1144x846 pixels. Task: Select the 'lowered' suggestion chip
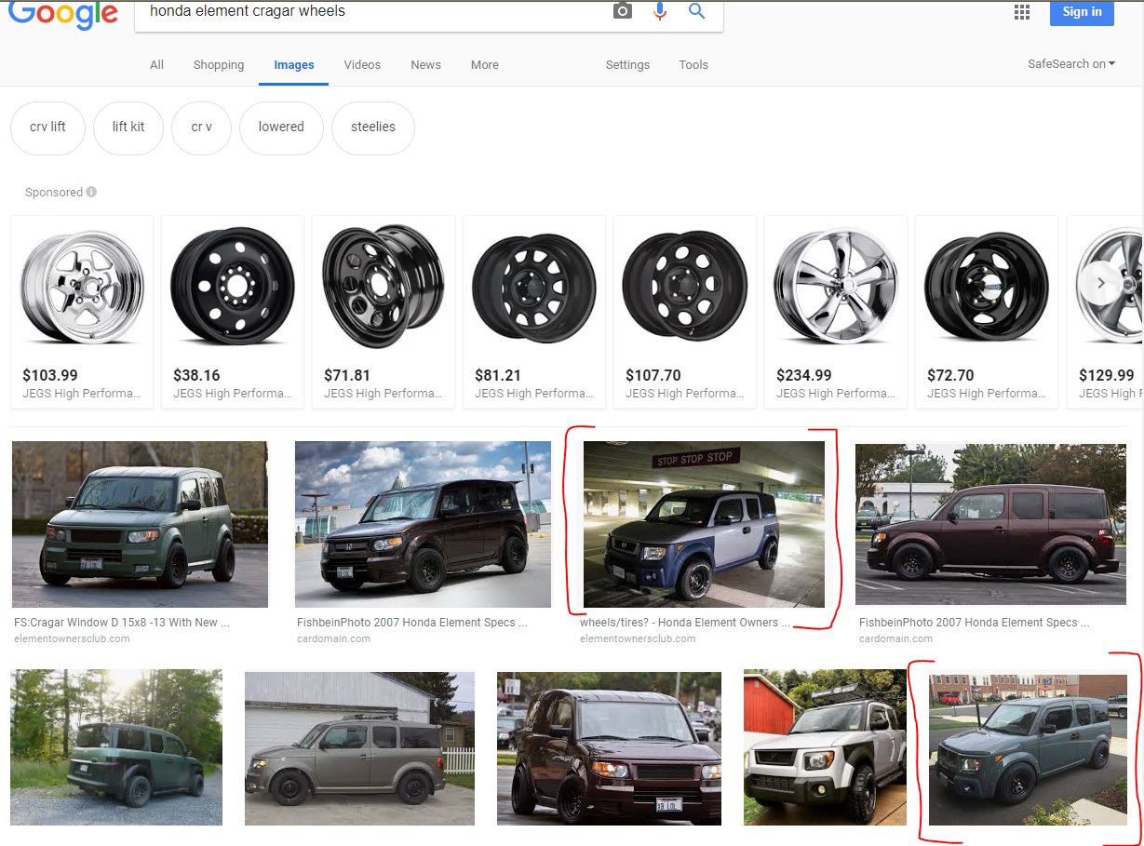click(281, 128)
